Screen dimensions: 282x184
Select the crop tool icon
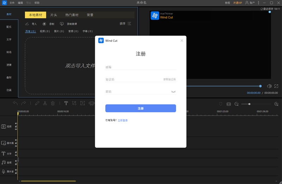click(74, 103)
